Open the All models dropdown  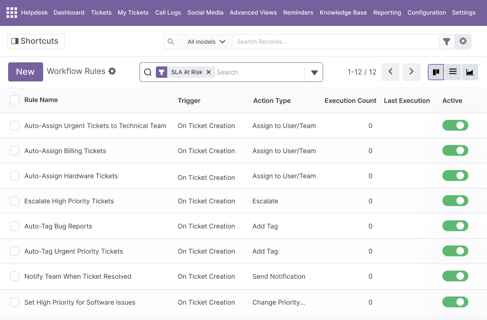click(x=206, y=42)
